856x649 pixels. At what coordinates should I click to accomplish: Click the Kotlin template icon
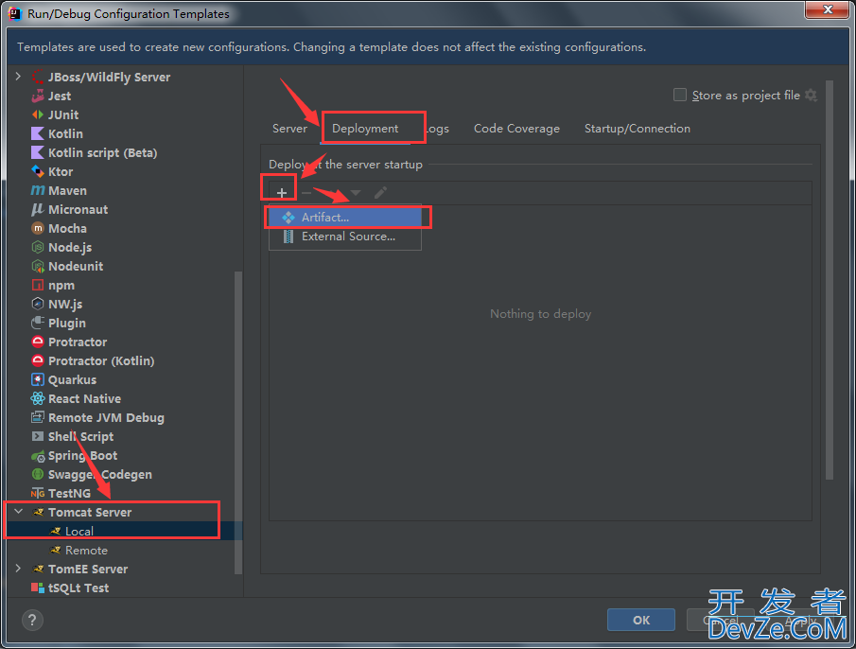37,133
